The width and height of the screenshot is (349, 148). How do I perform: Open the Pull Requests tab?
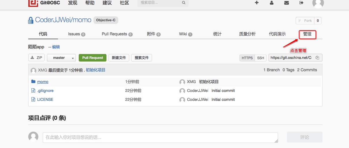117,34
